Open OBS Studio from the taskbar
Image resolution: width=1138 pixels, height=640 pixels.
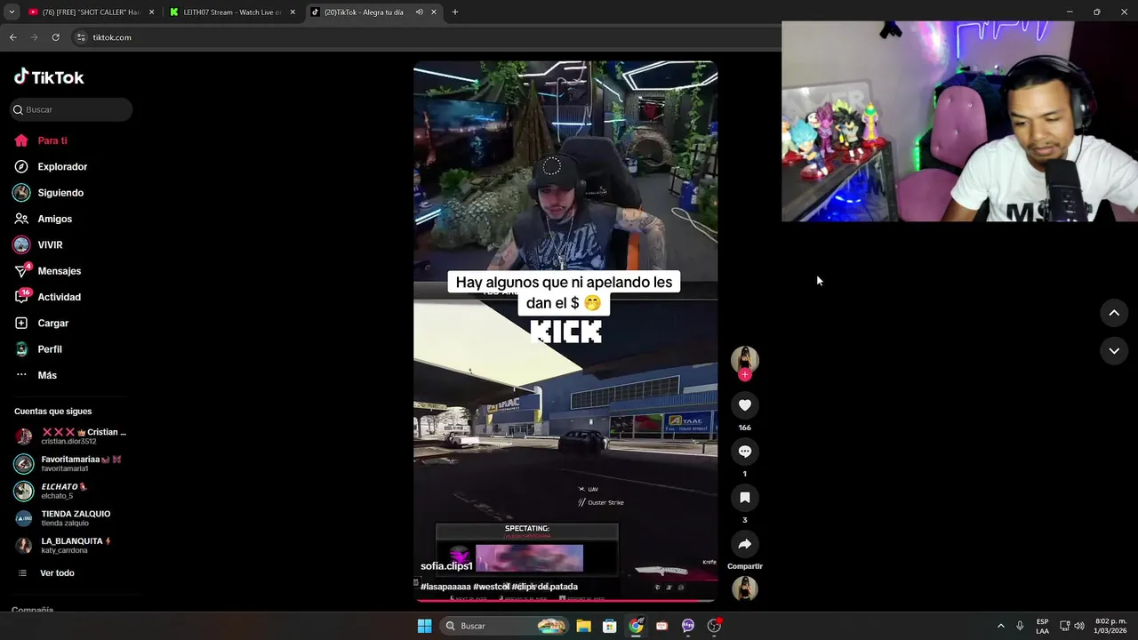tap(714, 626)
